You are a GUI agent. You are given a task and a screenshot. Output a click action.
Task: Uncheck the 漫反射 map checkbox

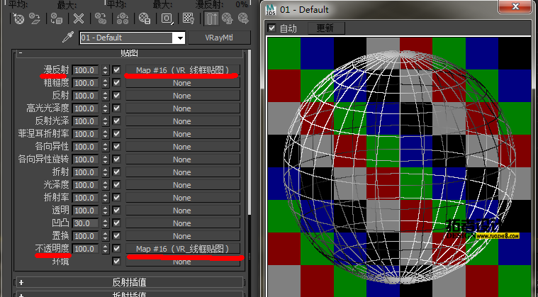coord(117,70)
